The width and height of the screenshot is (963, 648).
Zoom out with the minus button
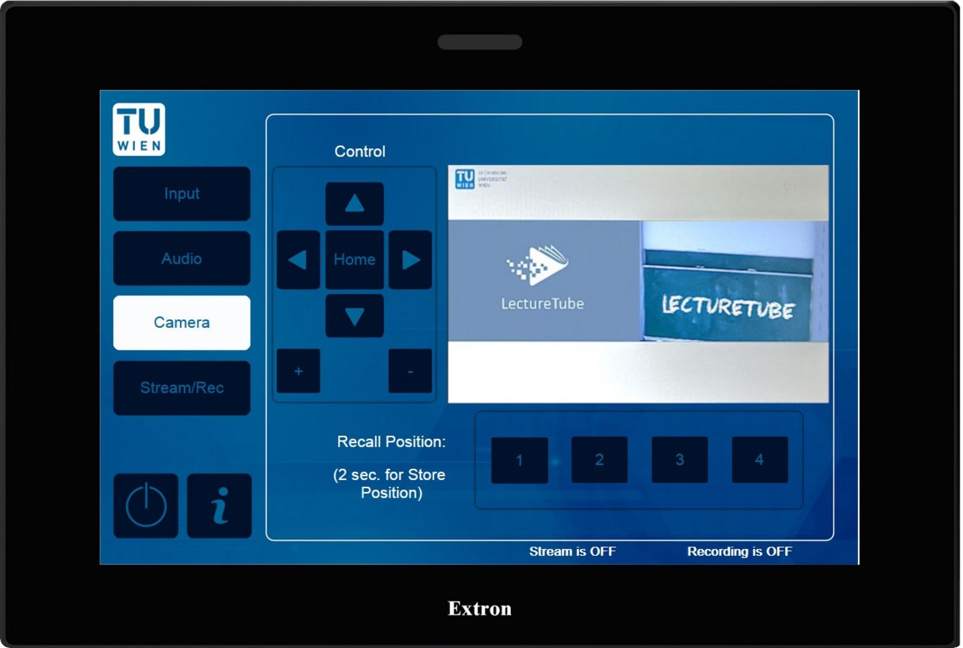410,370
